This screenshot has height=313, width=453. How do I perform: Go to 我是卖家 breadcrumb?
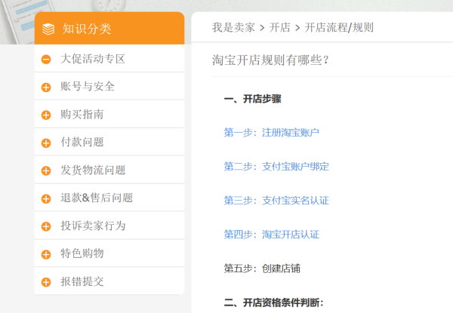coord(233,27)
